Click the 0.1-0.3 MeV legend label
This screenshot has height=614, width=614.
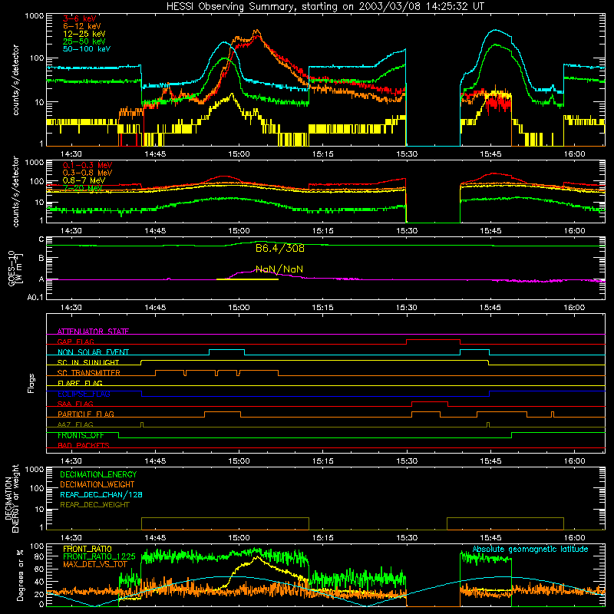tap(87, 165)
